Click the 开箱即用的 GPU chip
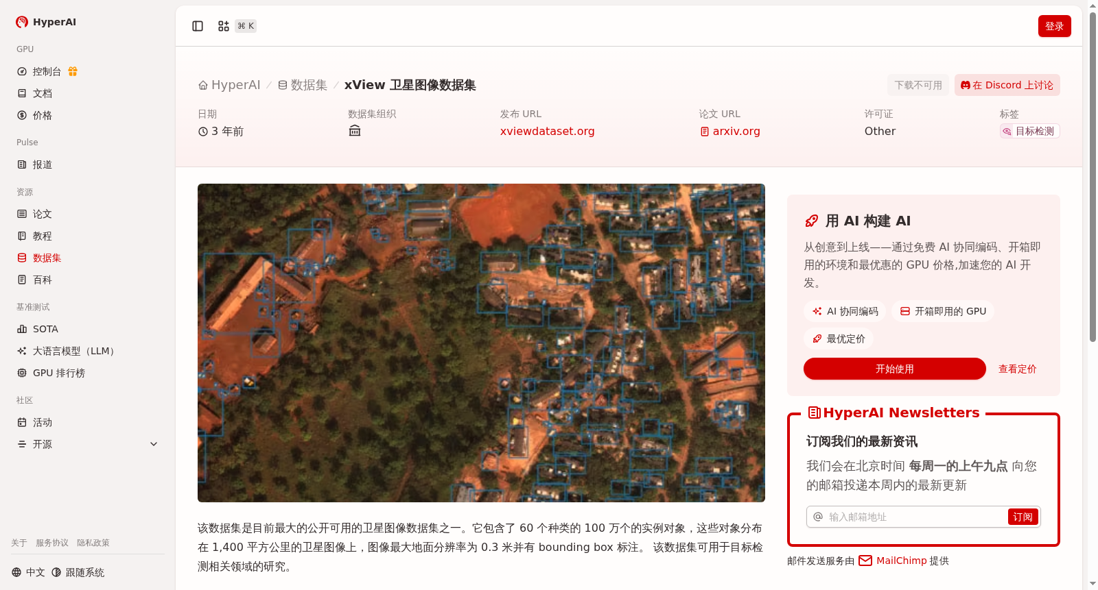Screen dimensions: 1098x590 (943, 311)
